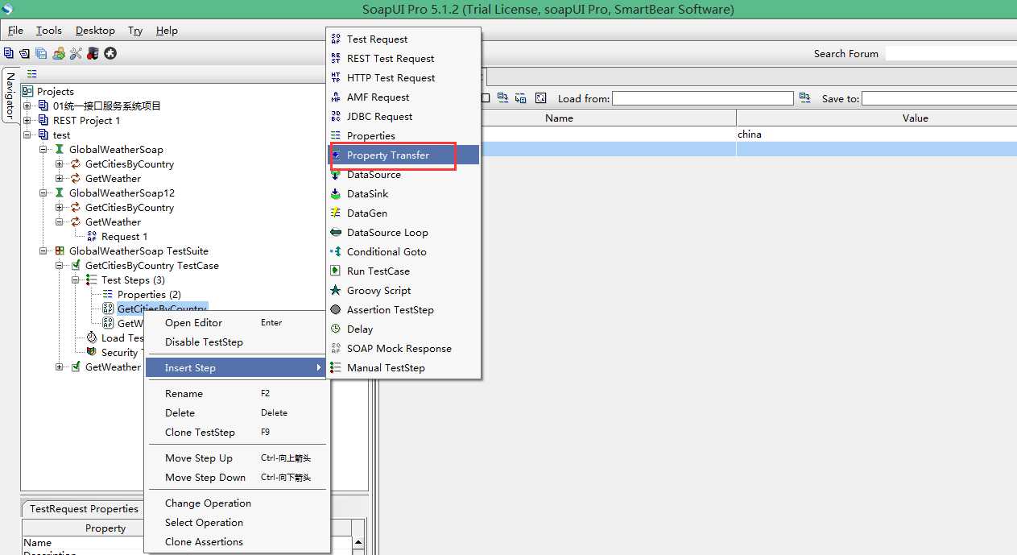1017x555 pixels.
Task: Insert a Run TestCase step
Action: click(x=403, y=271)
